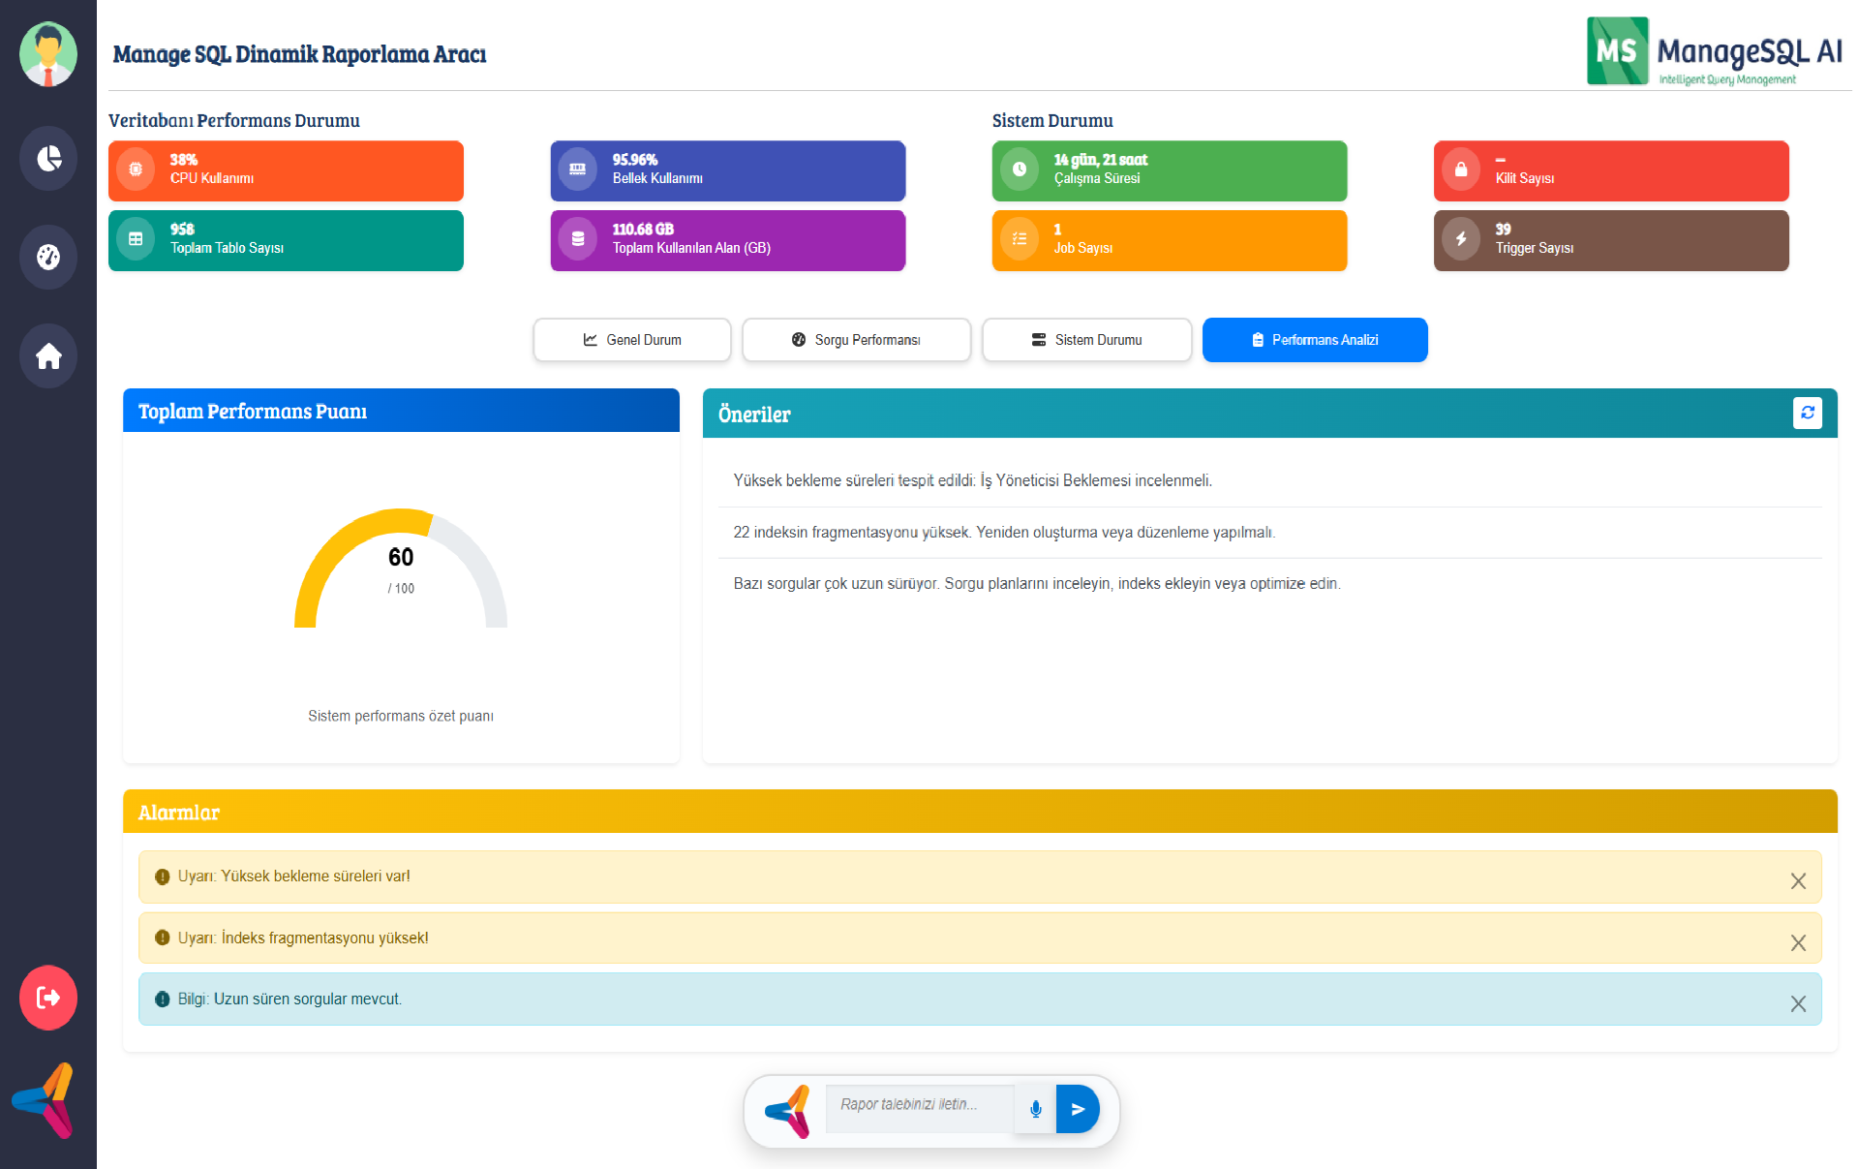Click the red logout icon
This screenshot has width=1858, height=1169.
click(x=47, y=997)
